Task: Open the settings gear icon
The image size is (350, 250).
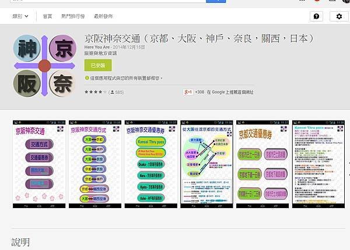Action: pyautogui.click(x=339, y=16)
